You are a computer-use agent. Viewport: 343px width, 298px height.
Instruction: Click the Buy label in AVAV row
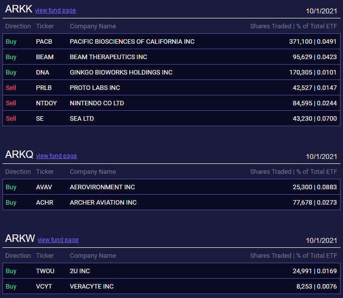pos(11,187)
